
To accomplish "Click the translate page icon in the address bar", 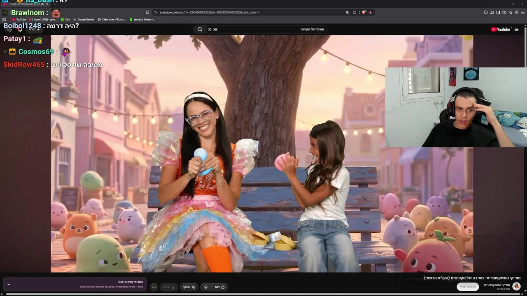I will click(x=348, y=12).
